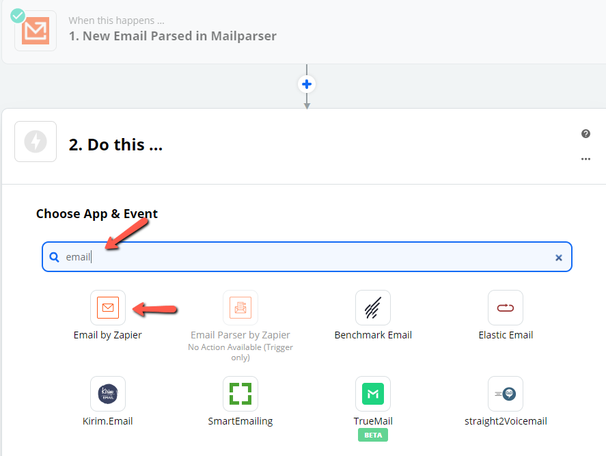
Task: Clear the search with the X icon
Action: click(x=558, y=258)
